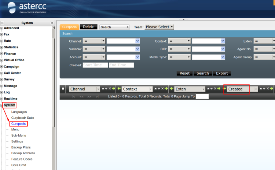275x170 pixels.
Task: Expand the Campaign tree node
Action: coord(2,67)
